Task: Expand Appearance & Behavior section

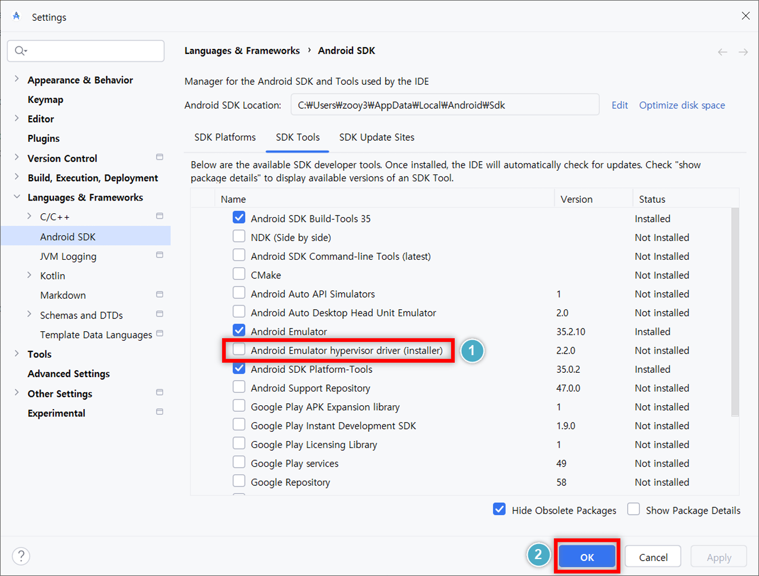Action: [x=17, y=79]
